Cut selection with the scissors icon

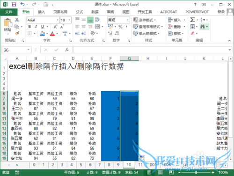point(17,20)
